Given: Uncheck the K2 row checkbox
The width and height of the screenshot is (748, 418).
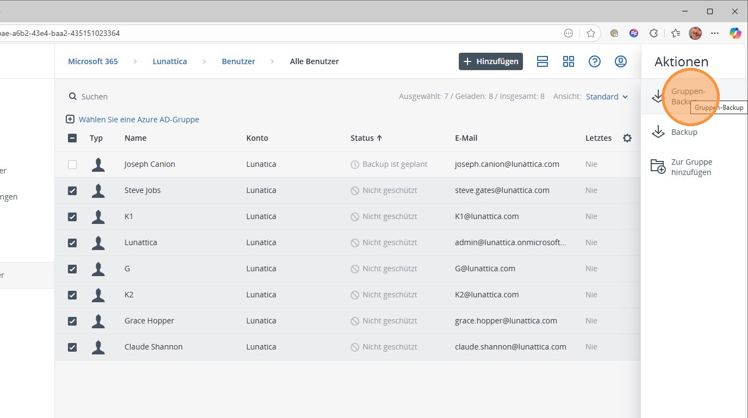Looking at the screenshot, I should pos(72,295).
